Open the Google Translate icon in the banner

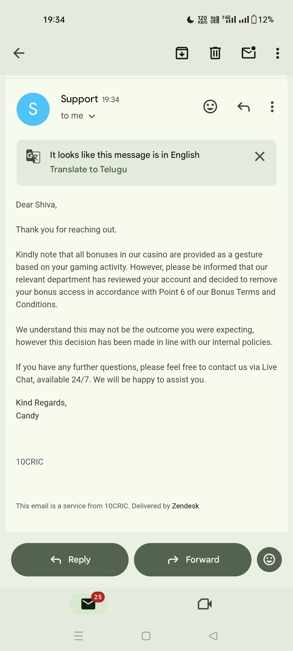33,156
